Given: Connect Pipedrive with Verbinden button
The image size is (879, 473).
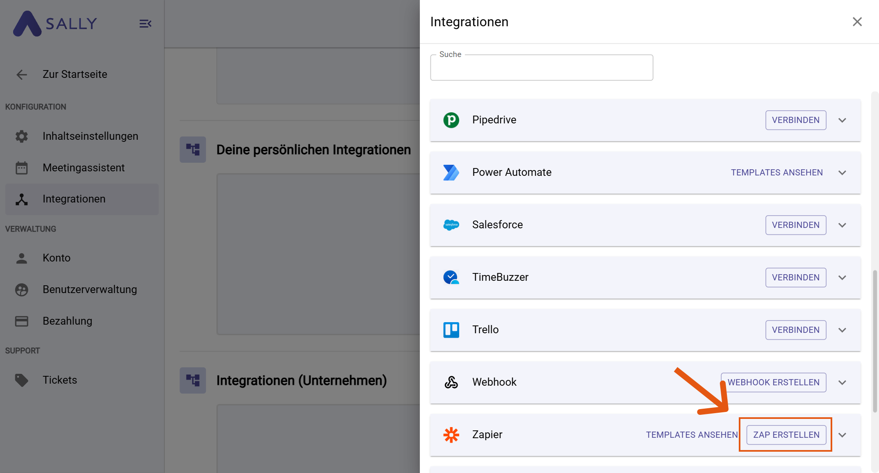Looking at the screenshot, I should point(796,120).
